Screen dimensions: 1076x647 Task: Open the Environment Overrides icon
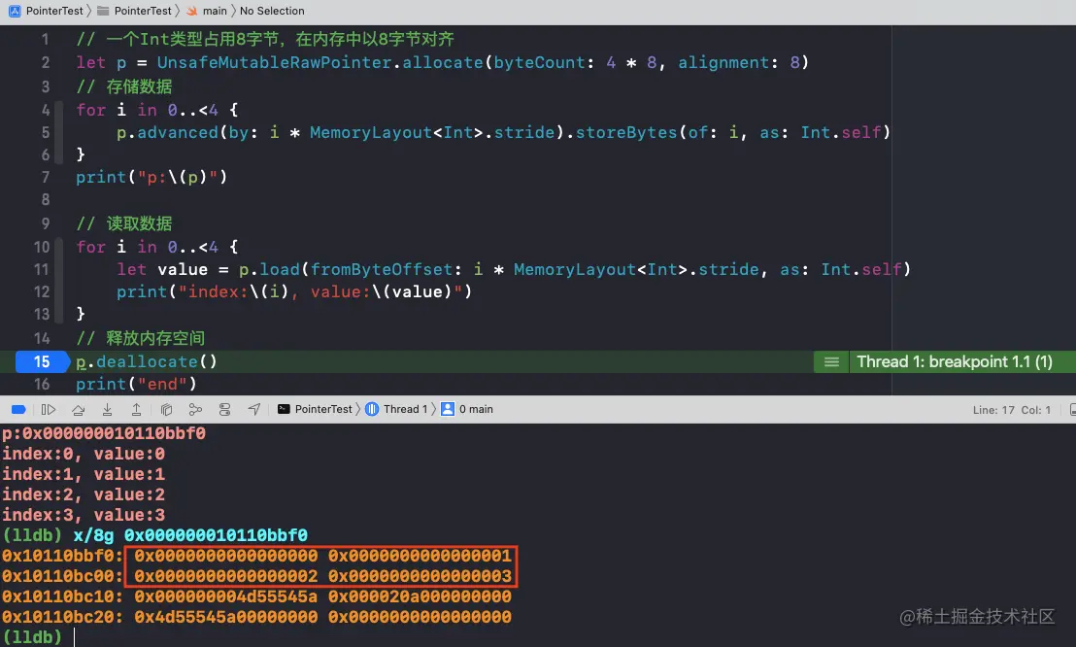point(224,409)
